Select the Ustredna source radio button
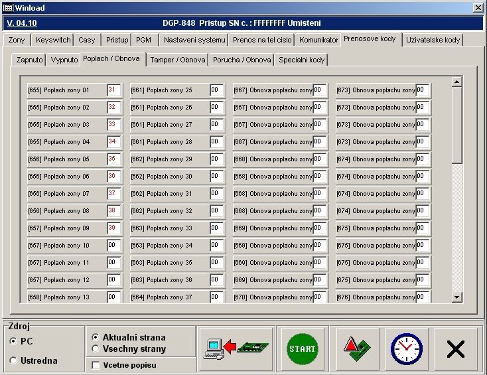This screenshot has width=487, height=375. point(14,360)
